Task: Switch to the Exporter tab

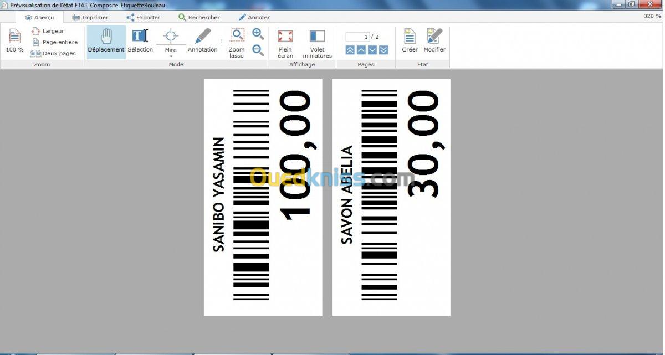Action: pos(144,17)
